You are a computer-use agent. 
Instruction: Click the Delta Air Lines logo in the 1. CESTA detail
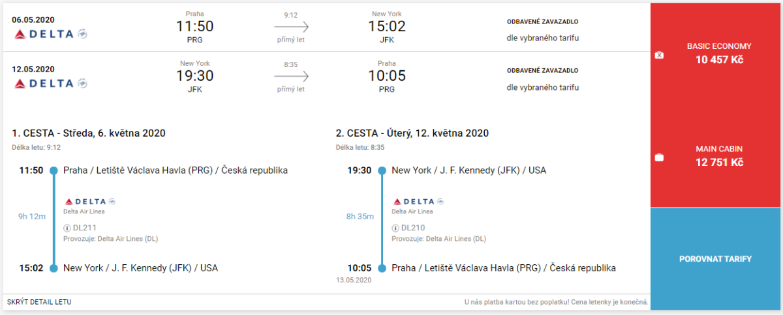coord(85,202)
